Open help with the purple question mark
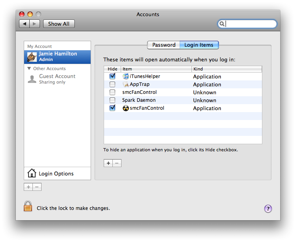This screenshot has width=296, height=242. click(268, 209)
